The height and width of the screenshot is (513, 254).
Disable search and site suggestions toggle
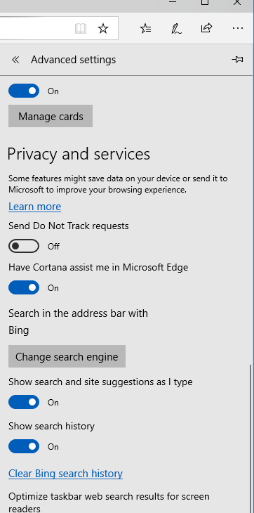point(24,402)
